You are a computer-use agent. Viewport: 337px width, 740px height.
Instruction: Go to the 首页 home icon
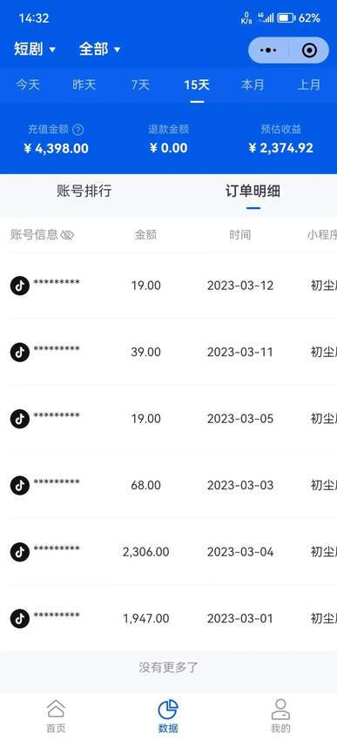[x=56, y=709]
